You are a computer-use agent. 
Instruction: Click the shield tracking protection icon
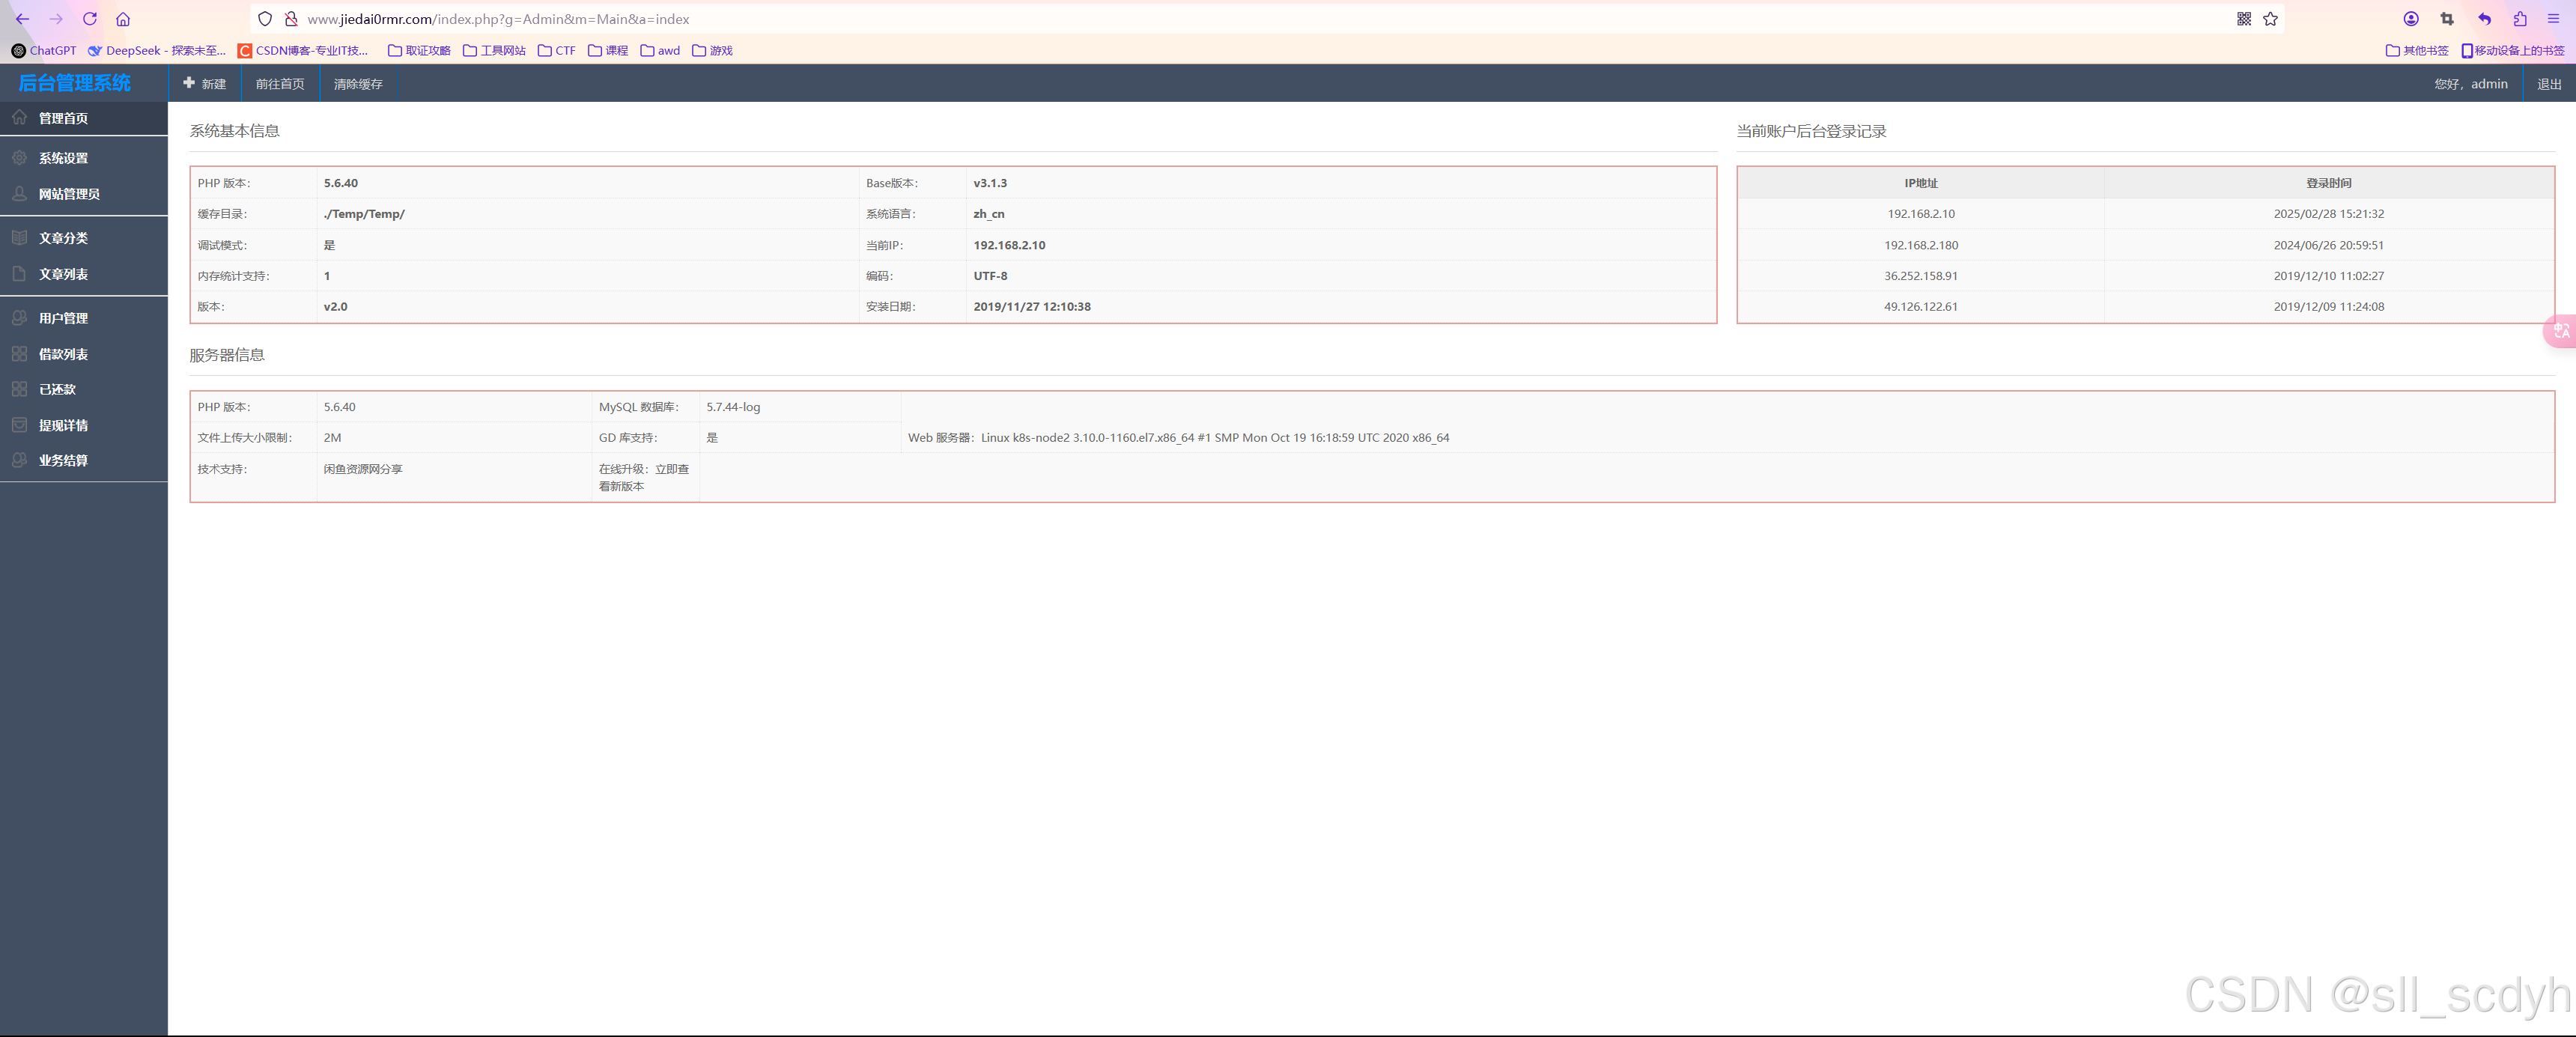pyautogui.click(x=265, y=19)
